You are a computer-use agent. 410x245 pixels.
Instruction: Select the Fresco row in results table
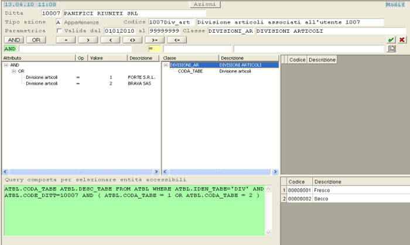click(322, 190)
